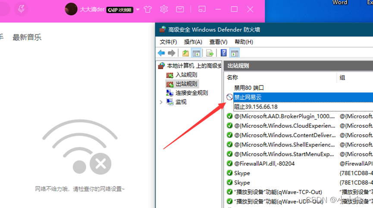Click green check icon of qWave-TCP-Out rule
The height and width of the screenshot is (208, 373).
[229, 192]
